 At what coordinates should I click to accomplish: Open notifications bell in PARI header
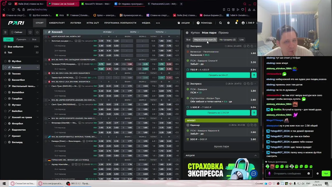click(x=236, y=23)
